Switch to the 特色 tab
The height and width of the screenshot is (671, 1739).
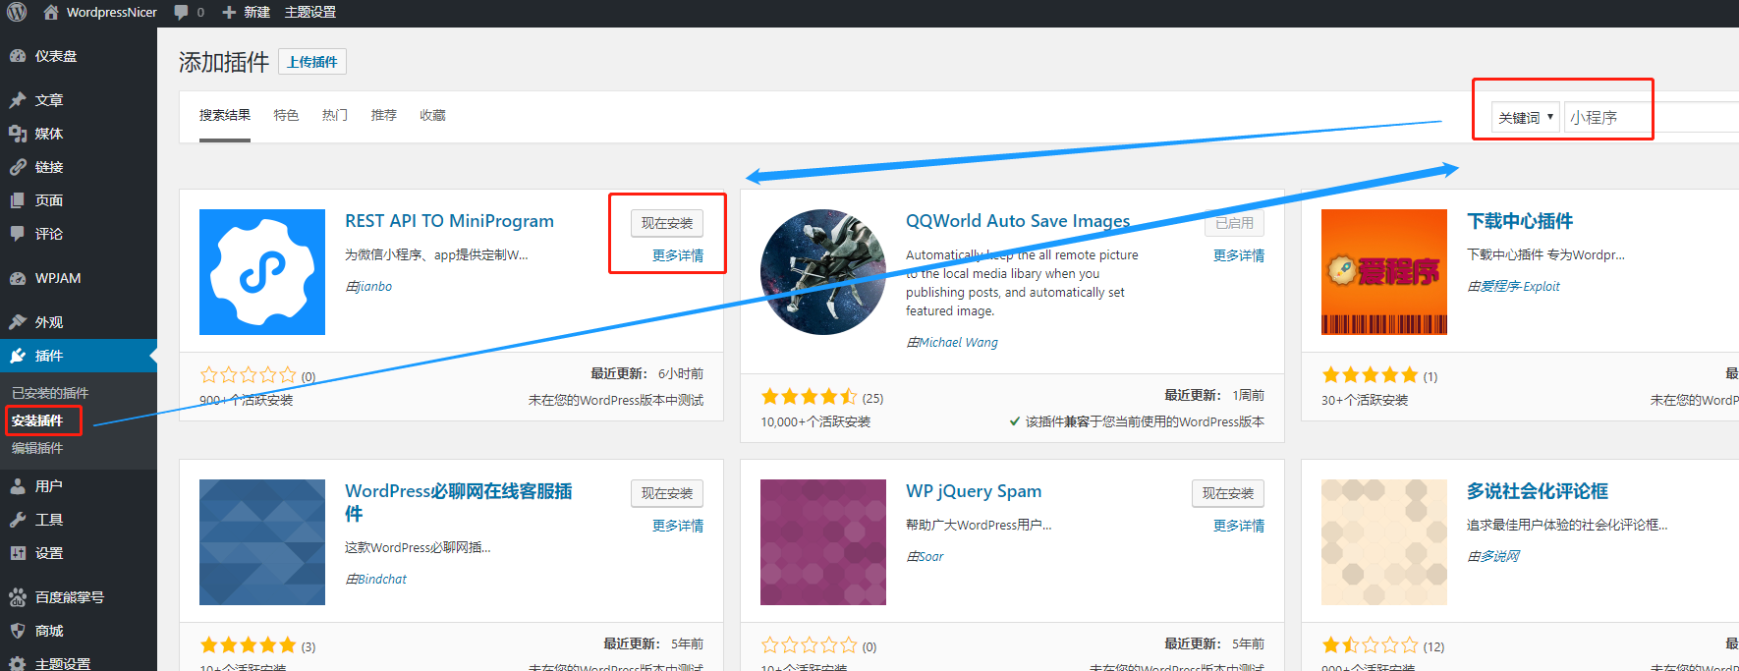(x=286, y=116)
